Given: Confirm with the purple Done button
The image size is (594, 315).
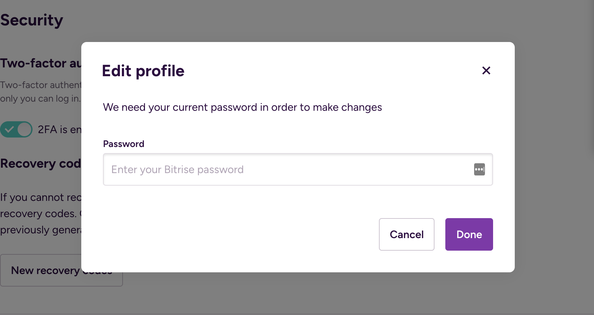Looking at the screenshot, I should click(x=469, y=234).
